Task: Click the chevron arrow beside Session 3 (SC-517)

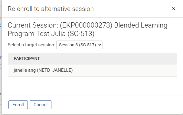Action: click(x=100, y=45)
